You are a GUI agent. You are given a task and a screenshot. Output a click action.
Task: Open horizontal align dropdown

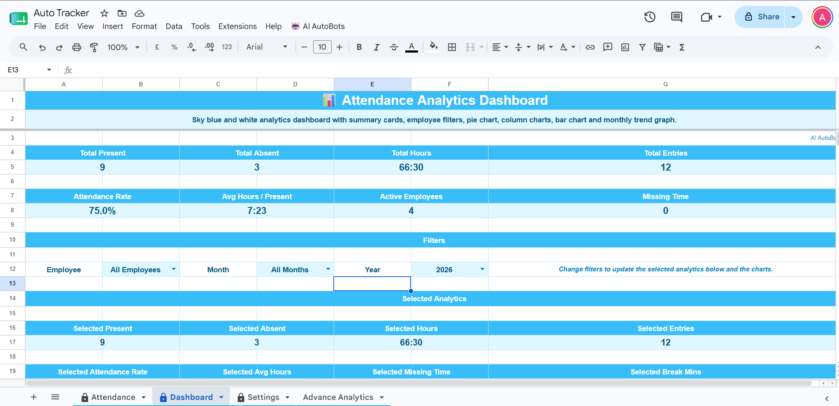[x=500, y=47]
